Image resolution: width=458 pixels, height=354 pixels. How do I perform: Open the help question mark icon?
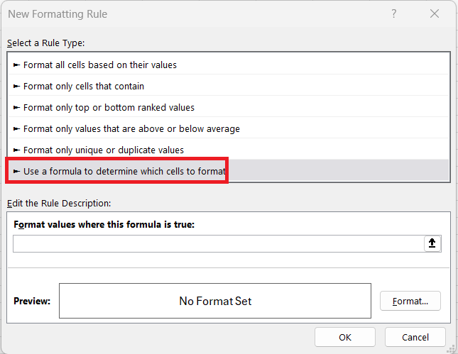pos(394,13)
